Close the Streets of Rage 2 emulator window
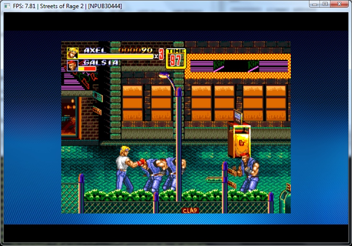Image resolution: width=352 pixels, height=246 pixels. 339,4
